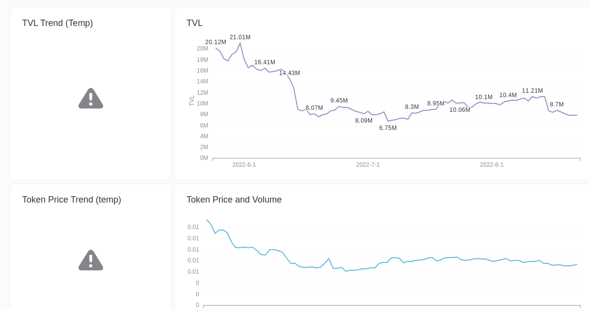Click the 10.06M annotation below the line

pos(460,110)
